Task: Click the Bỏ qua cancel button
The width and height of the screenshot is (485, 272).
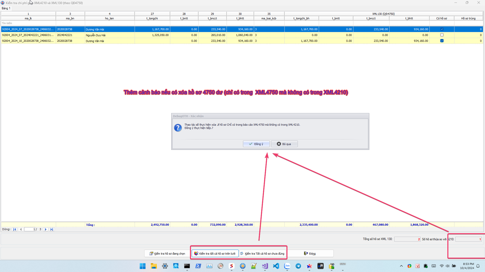Action: [x=284, y=144]
